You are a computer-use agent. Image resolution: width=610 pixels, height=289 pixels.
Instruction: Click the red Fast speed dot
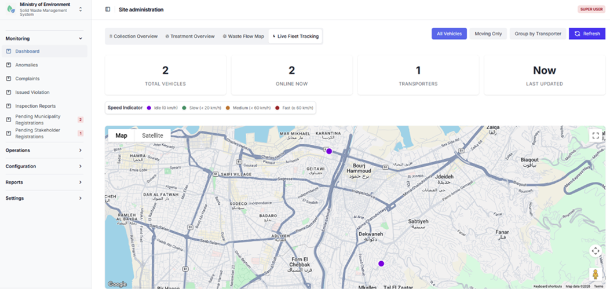277,108
